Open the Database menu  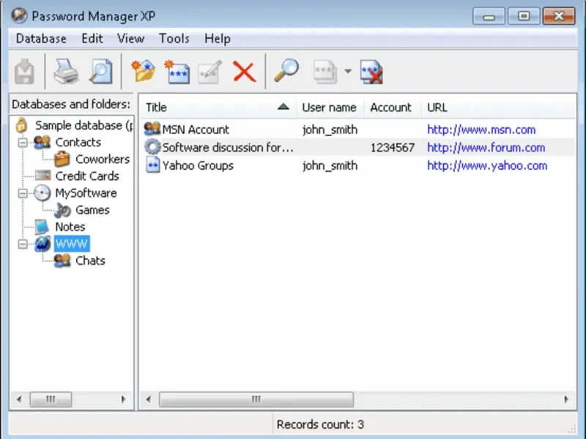click(x=41, y=39)
